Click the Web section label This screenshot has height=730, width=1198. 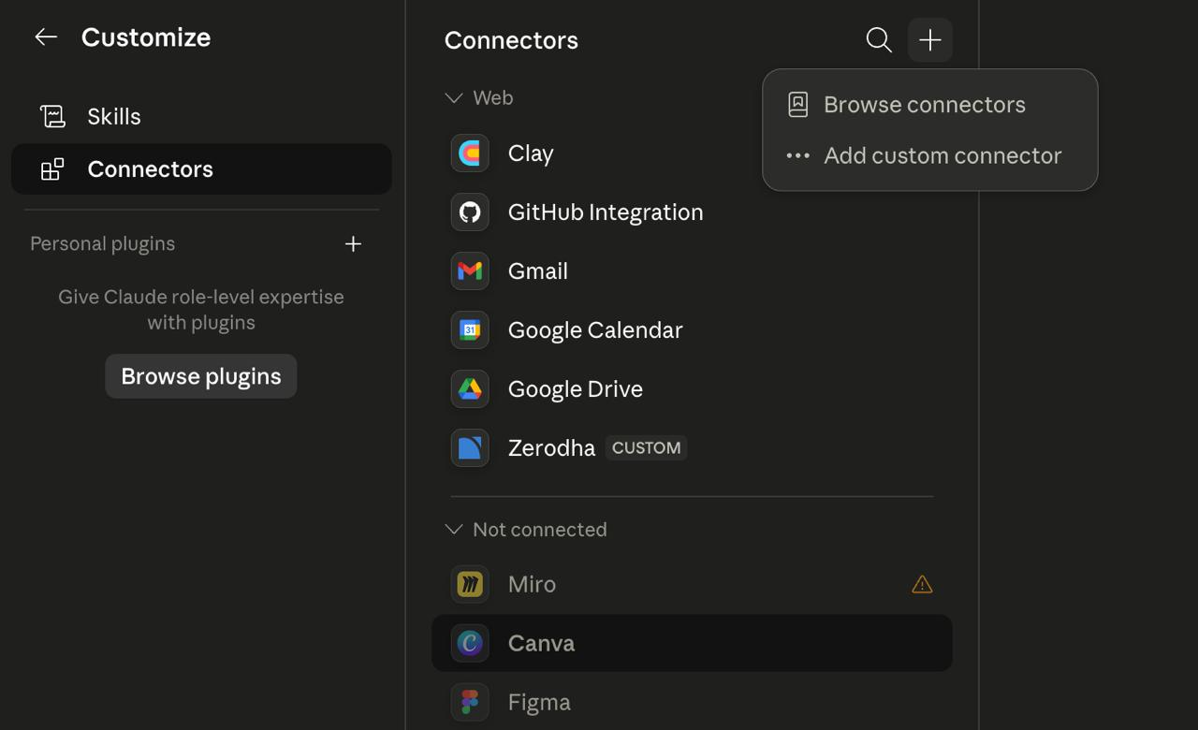pyautogui.click(x=493, y=98)
